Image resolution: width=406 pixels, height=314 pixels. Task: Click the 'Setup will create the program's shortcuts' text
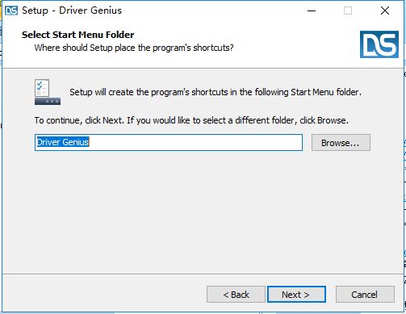pos(216,92)
